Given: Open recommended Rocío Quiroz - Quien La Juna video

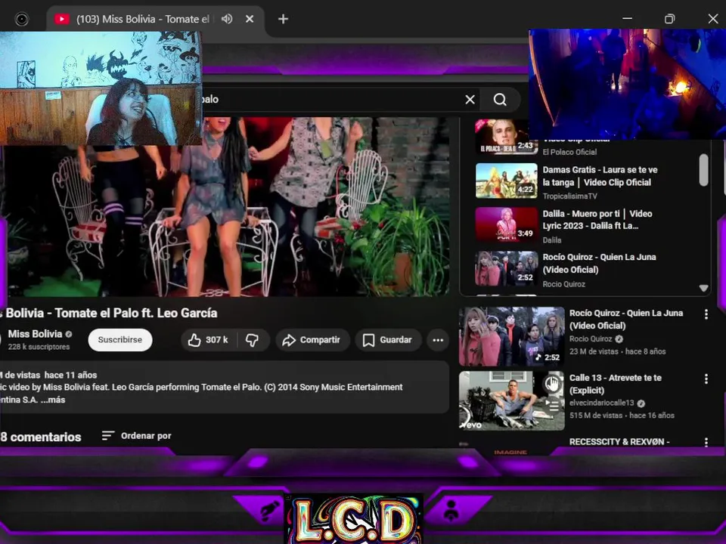Looking at the screenshot, I should click(x=512, y=336).
